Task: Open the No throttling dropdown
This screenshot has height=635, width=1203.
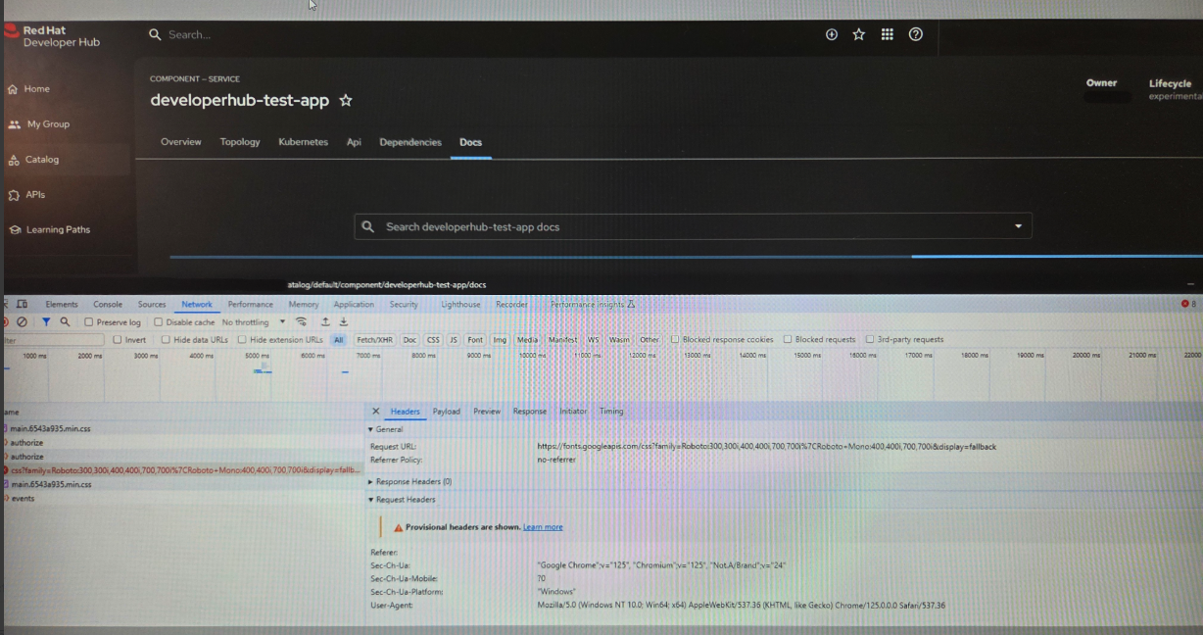Action: click(254, 322)
